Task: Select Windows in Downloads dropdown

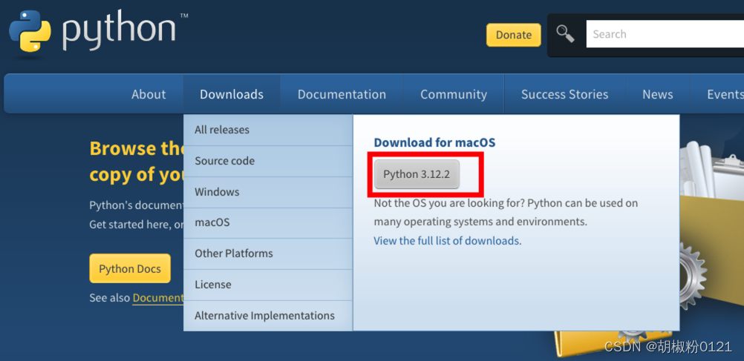Action: click(x=268, y=192)
